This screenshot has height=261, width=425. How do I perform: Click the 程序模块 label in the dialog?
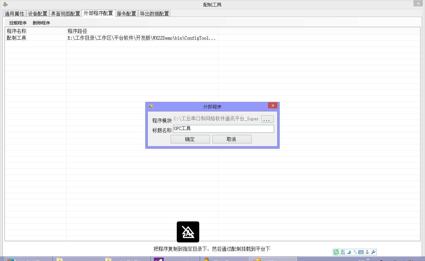coord(162,121)
